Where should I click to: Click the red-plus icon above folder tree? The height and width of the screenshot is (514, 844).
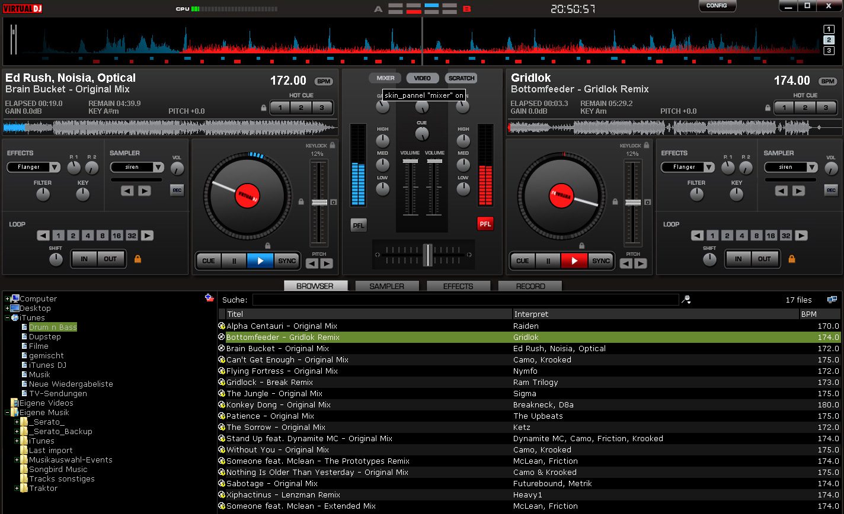tap(209, 298)
